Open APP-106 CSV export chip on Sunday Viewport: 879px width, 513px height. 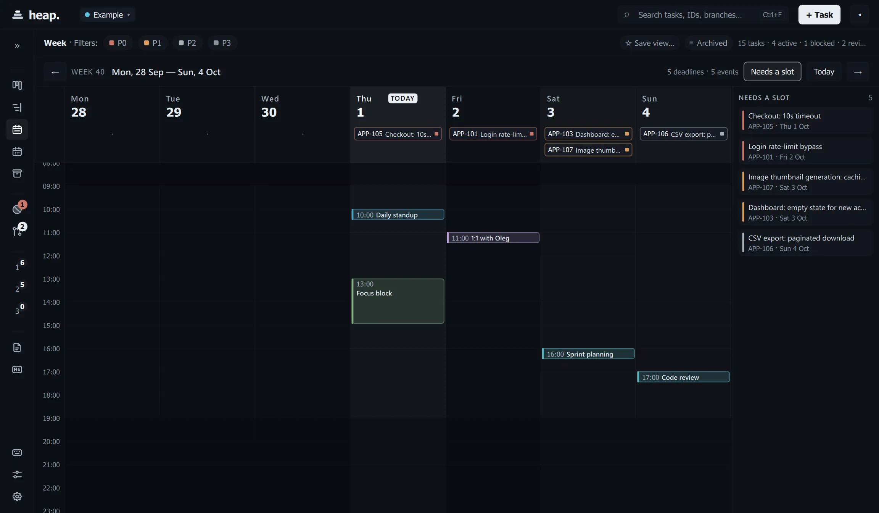point(683,134)
